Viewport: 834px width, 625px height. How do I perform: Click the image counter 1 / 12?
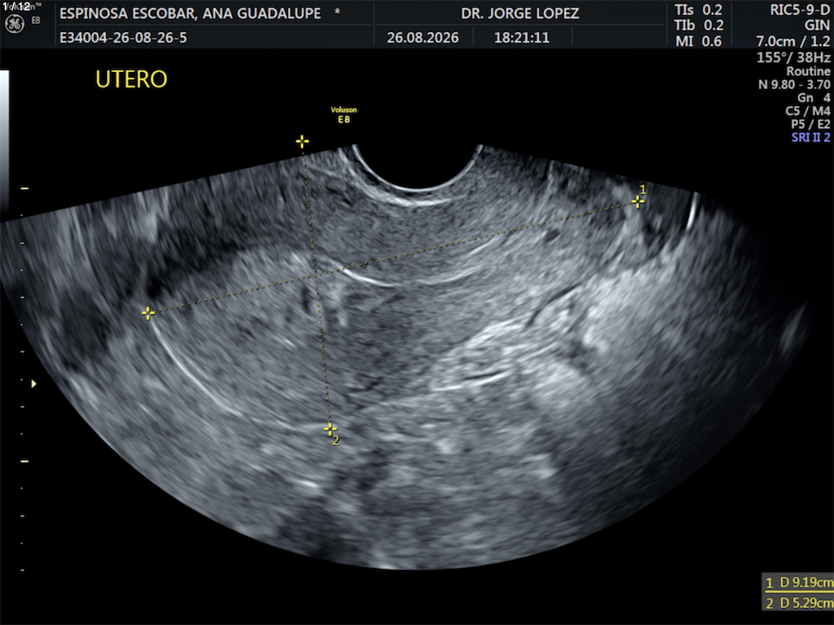click(x=16, y=6)
